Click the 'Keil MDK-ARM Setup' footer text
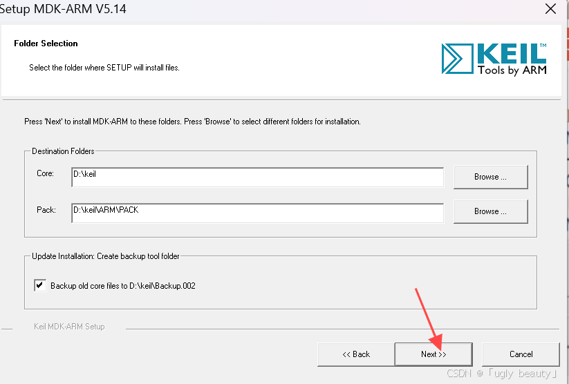Image resolution: width=569 pixels, height=384 pixels. click(69, 327)
